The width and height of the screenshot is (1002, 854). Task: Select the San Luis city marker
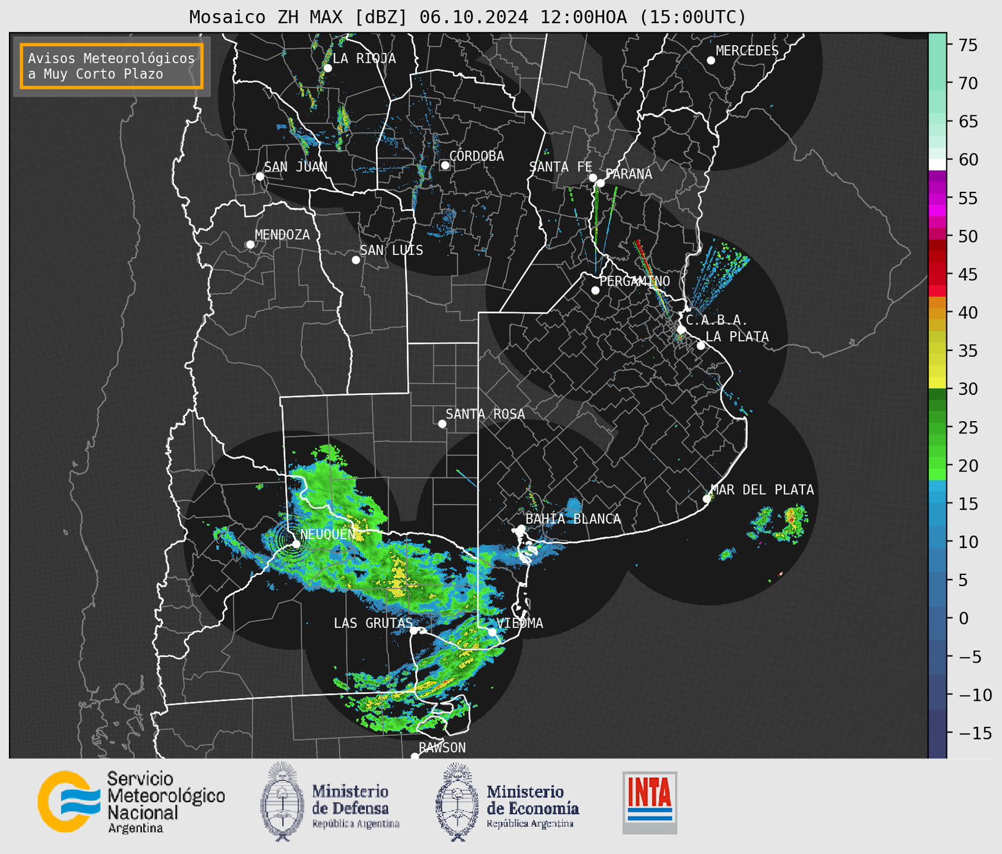(x=356, y=260)
